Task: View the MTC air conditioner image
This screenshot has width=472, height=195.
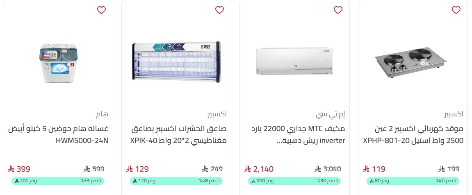Action: [294, 62]
